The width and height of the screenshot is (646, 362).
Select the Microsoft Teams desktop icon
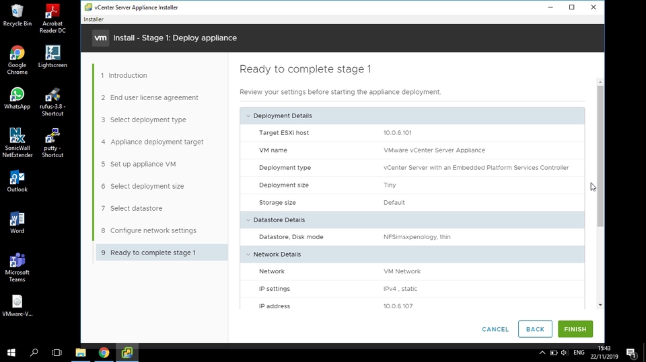(x=17, y=267)
